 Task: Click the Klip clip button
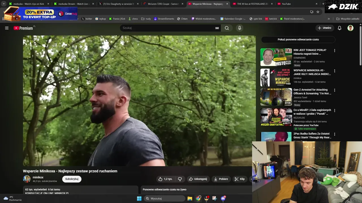pos(240,179)
